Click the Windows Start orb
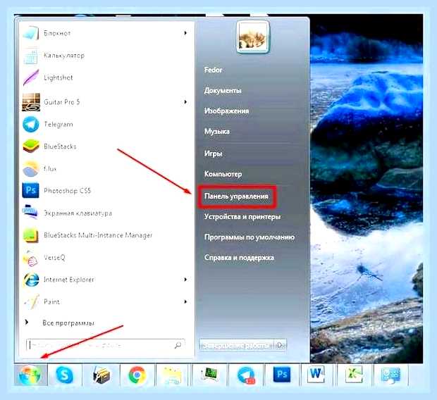Screen dimensions: 437x400 (x=30, y=375)
